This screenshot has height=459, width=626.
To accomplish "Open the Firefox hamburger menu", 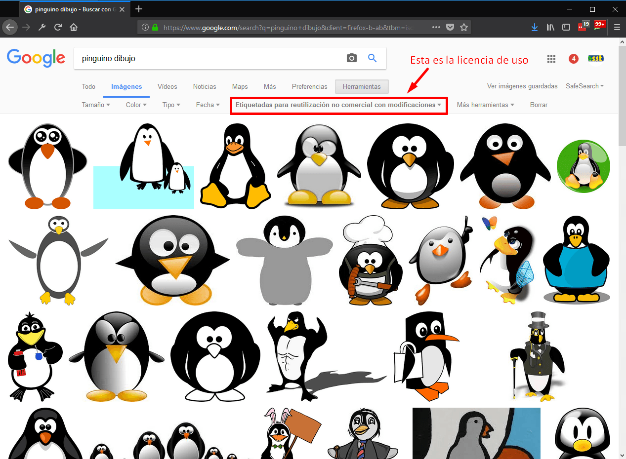I will (617, 27).
